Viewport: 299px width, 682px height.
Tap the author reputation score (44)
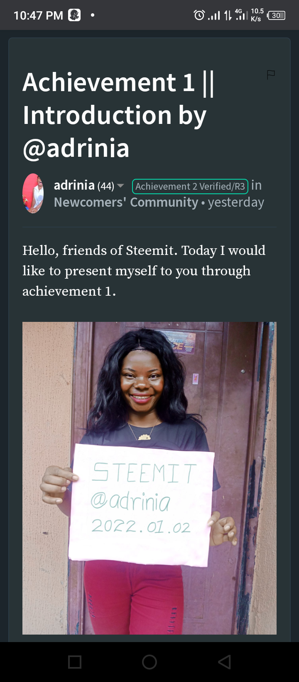tap(105, 186)
